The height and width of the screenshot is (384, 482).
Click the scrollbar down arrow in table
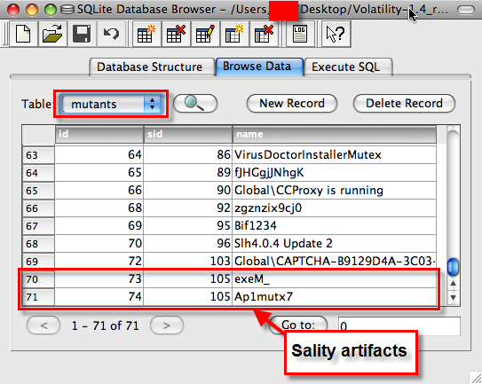point(453,297)
